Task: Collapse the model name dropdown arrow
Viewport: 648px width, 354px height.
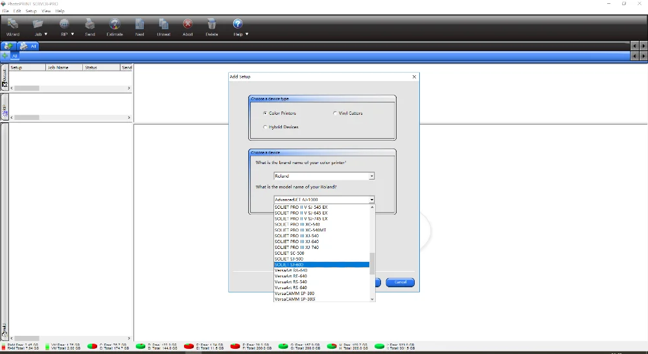Action: point(371,200)
